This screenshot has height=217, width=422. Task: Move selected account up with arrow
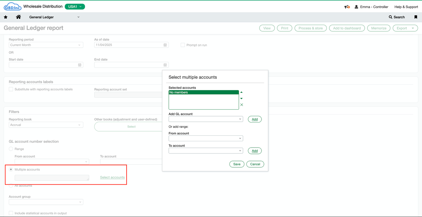point(241,92)
